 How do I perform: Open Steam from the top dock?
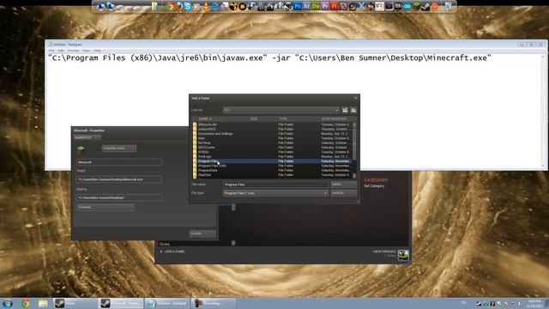tap(425, 6)
